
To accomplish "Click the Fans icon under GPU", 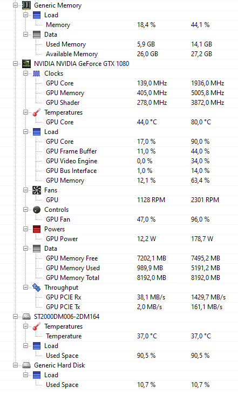I will pyautogui.click(x=37, y=190).
